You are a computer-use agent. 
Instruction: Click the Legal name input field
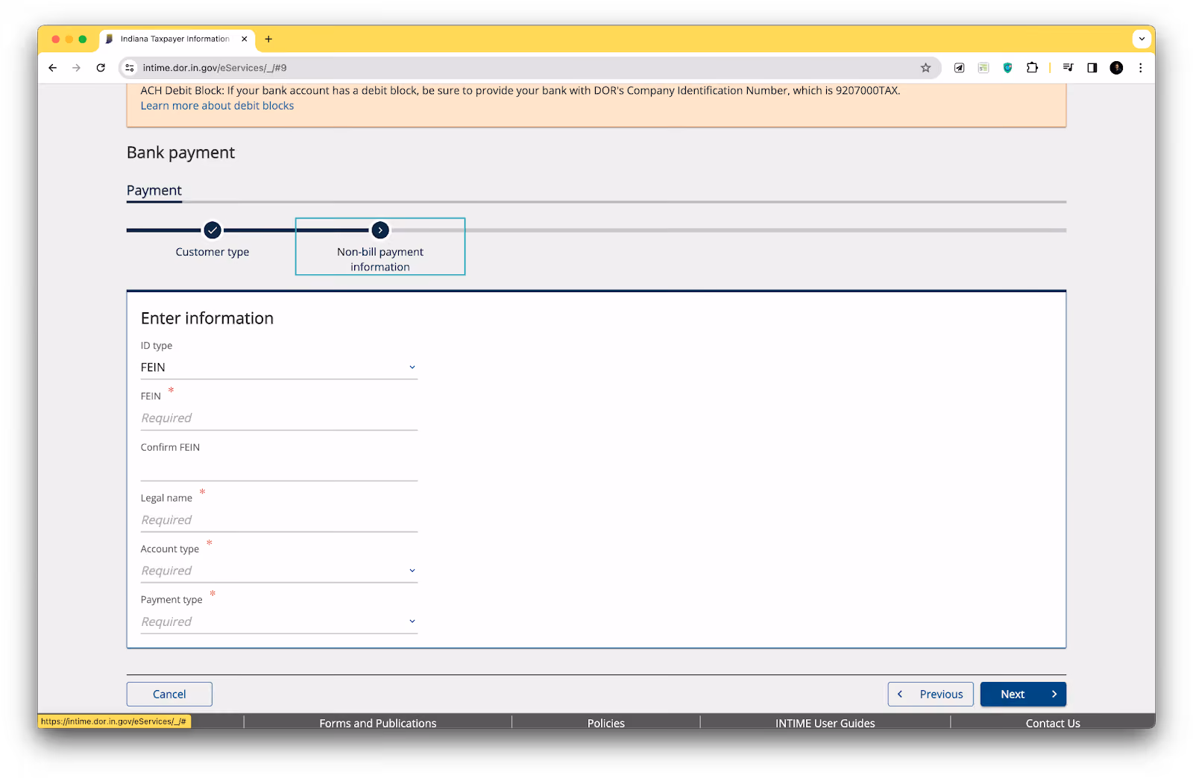pyautogui.click(x=279, y=520)
